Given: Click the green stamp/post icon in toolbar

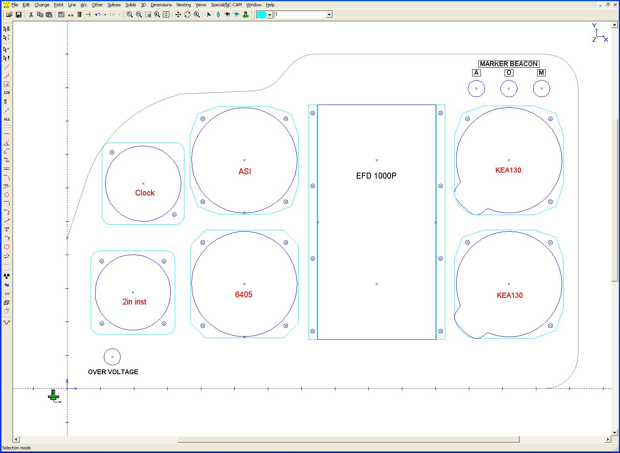Looking at the screenshot, I should (245, 15).
